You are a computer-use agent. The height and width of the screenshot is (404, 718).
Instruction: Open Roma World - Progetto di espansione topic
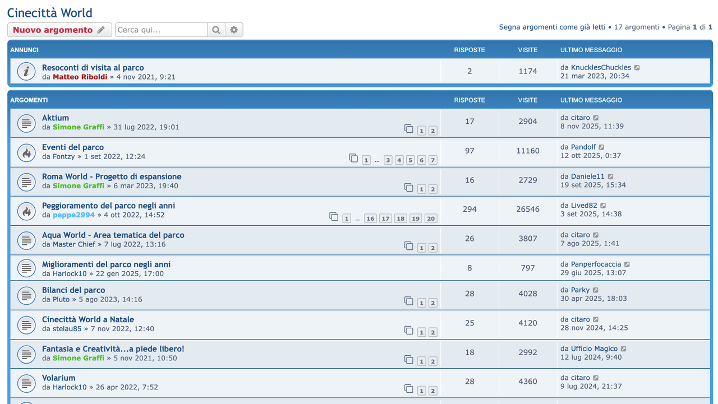coord(112,177)
